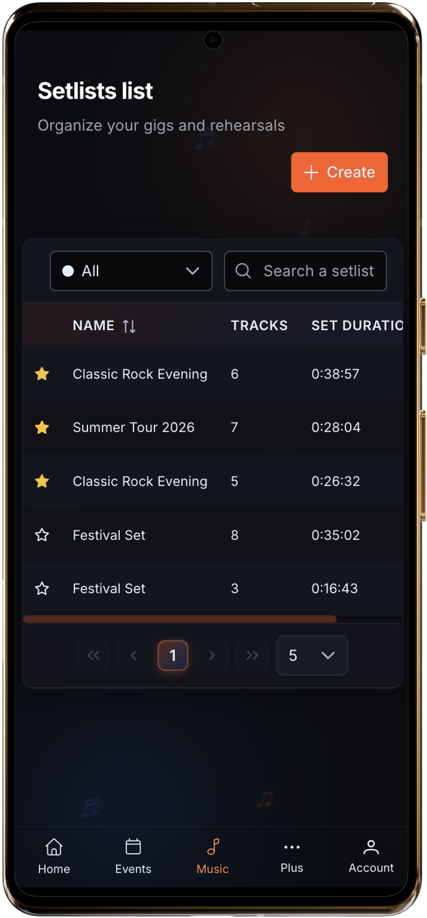Unfavorite the first Classic Rock Evening setlist
Image resolution: width=427 pixels, height=918 pixels.
click(42, 374)
